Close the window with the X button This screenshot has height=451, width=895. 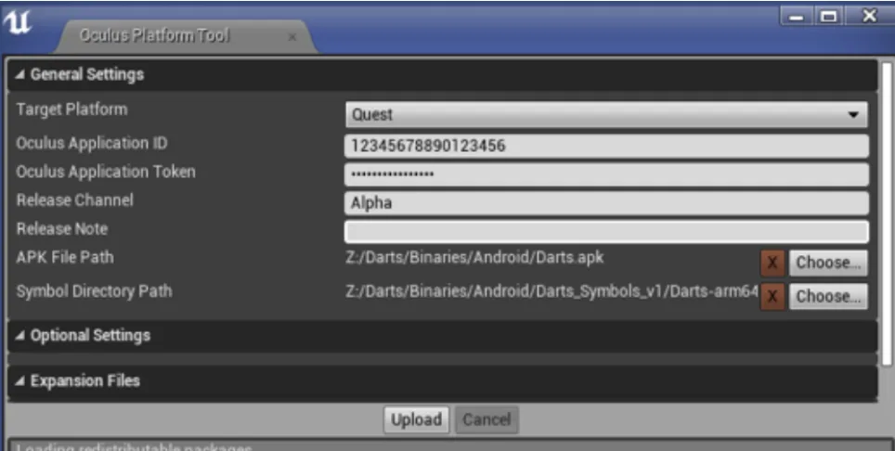pyautogui.click(x=869, y=16)
